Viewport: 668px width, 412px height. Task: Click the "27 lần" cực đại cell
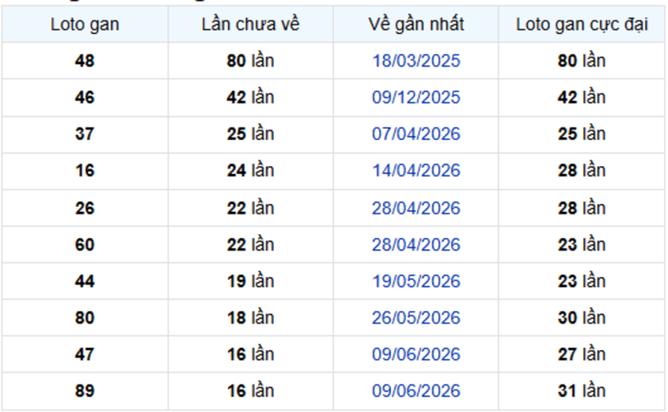[582, 355]
